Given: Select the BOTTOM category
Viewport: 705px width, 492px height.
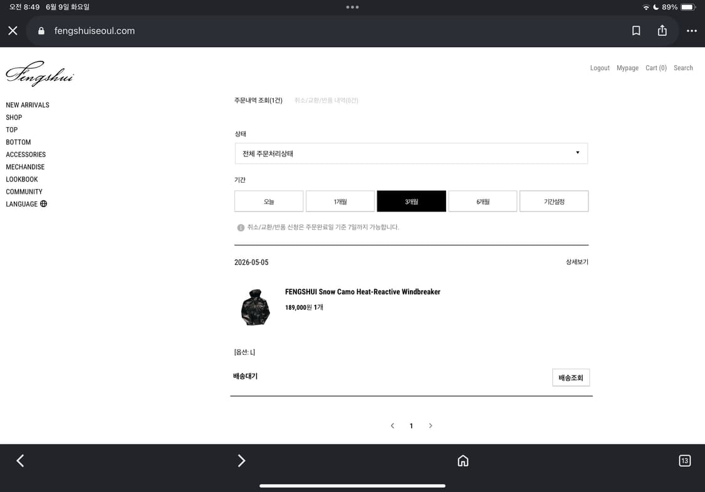Looking at the screenshot, I should pos(18,142).
